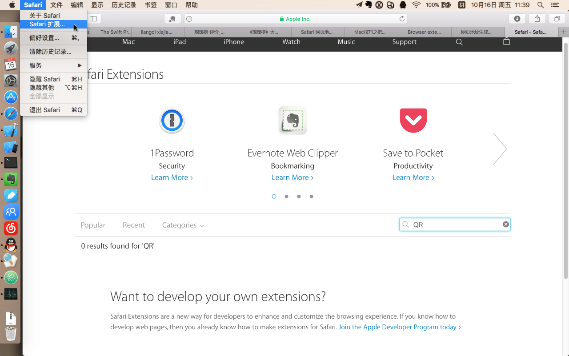Viewport: 569px width, 356px height.
Task: Open the 书签 menu
Action: 151,5
